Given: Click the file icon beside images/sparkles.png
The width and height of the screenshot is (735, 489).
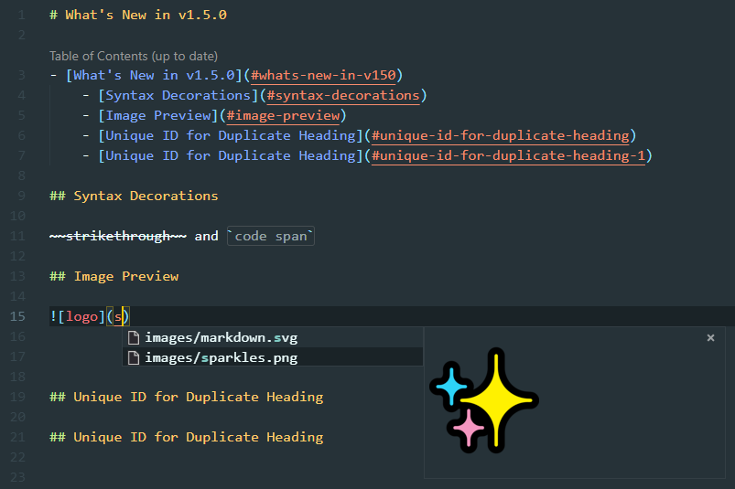Looking at the screenshot, I should (134, 358).
